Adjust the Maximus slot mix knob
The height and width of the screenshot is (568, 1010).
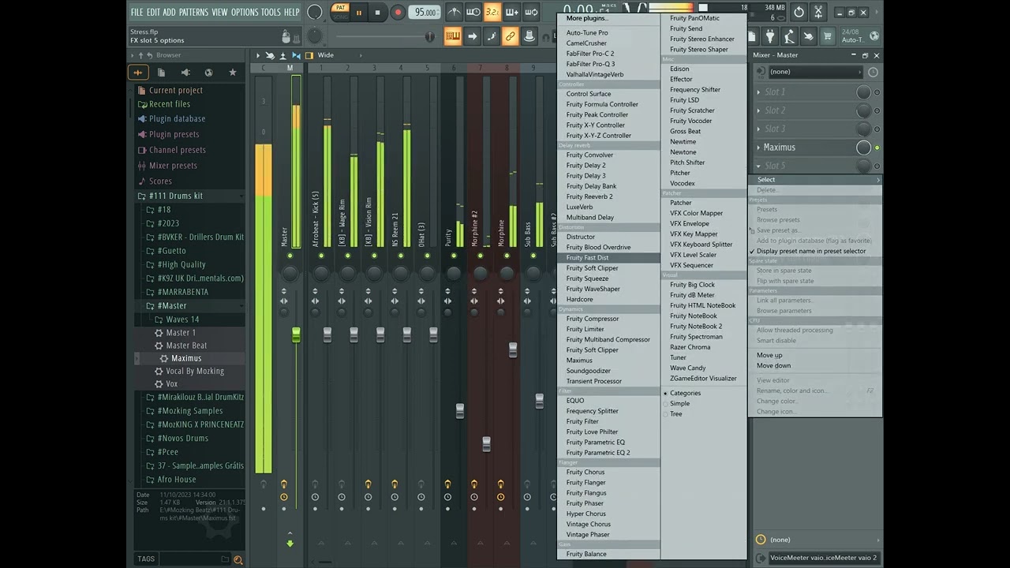(x=863, y=148)
